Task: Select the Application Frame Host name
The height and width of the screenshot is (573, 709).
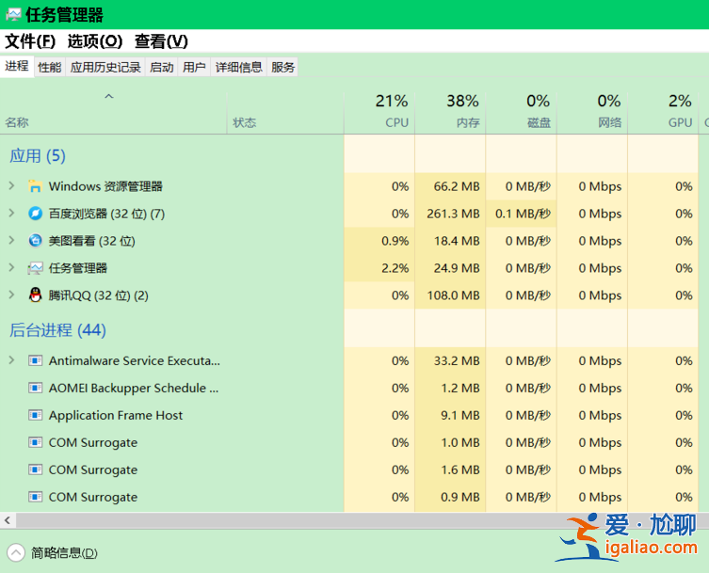Action: click(116, 415)
